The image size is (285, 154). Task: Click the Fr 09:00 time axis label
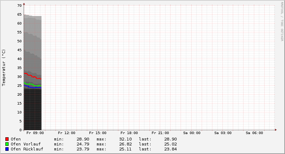35,133
